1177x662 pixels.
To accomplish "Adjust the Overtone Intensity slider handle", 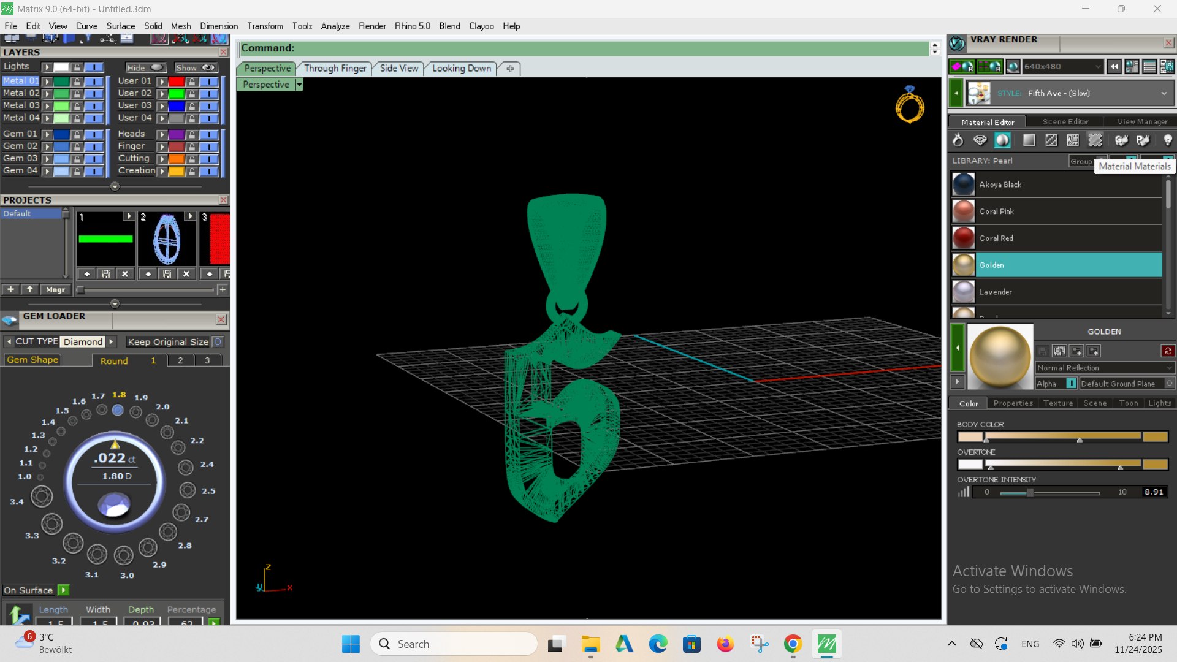I will [x=1030, y=492].
